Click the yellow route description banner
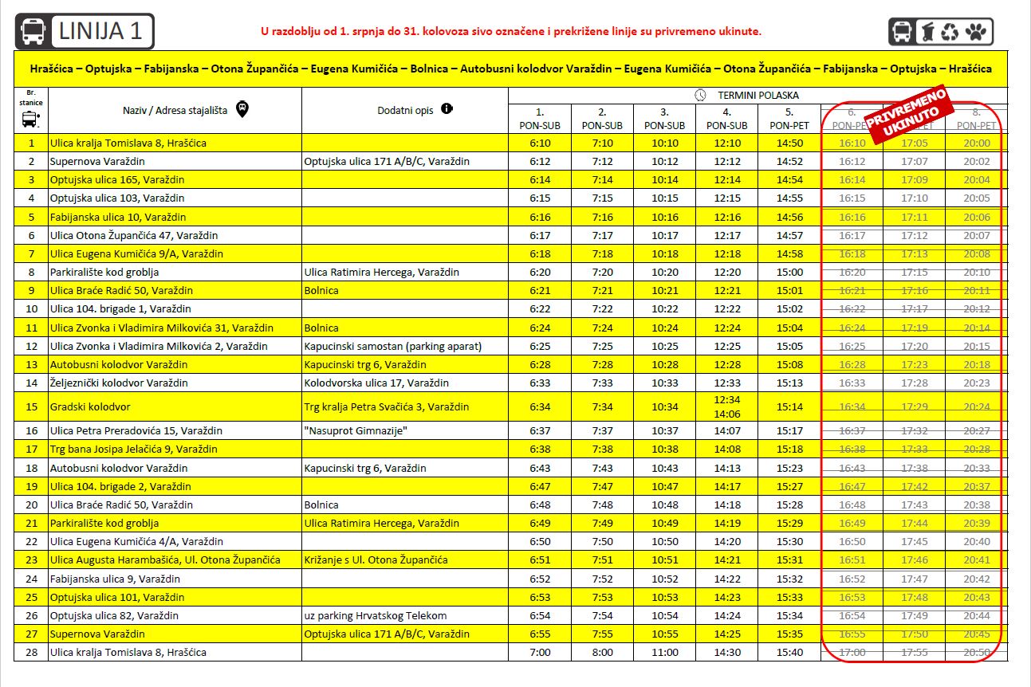1031x687 pixels. (510, 69)
